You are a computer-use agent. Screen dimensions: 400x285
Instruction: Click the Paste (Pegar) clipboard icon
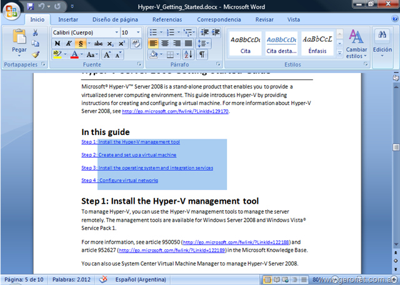[19, 36]
